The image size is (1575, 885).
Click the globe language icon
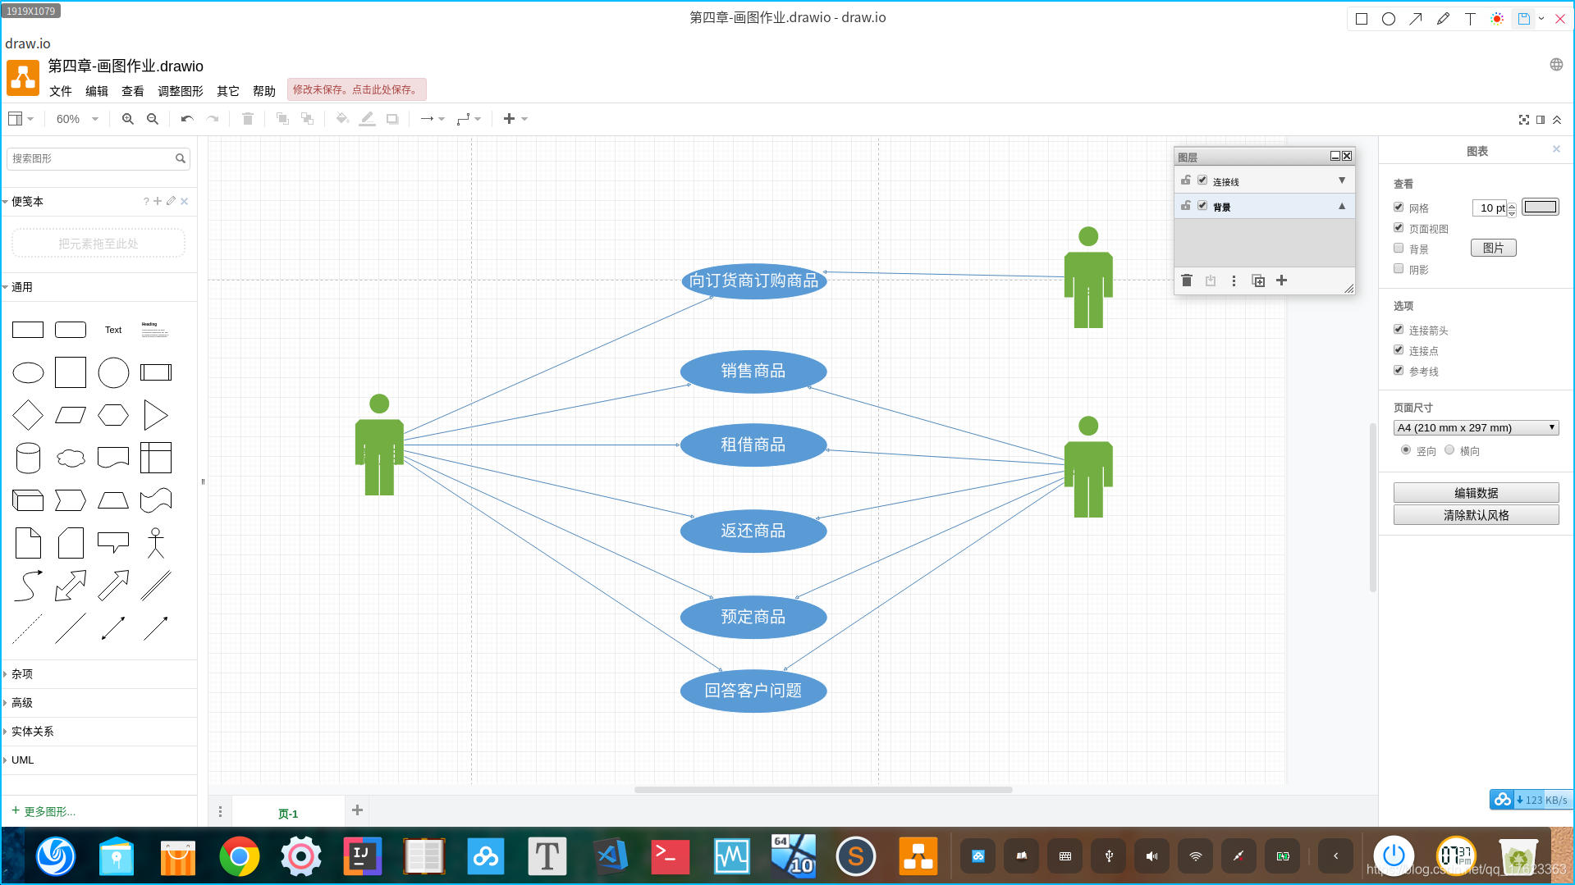1556,65
